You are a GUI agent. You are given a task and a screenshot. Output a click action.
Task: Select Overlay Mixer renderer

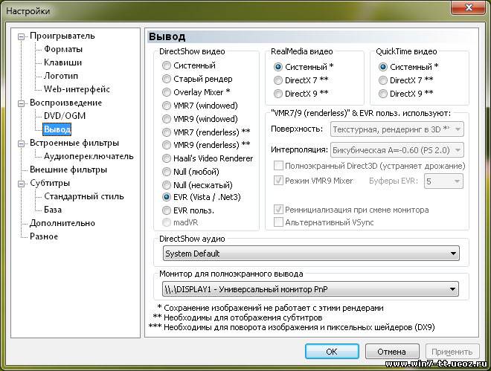(x=167, y=92)
